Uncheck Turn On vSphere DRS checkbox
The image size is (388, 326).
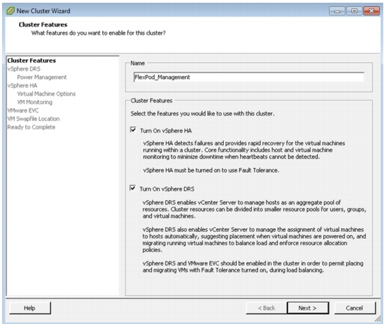point(133,188)
